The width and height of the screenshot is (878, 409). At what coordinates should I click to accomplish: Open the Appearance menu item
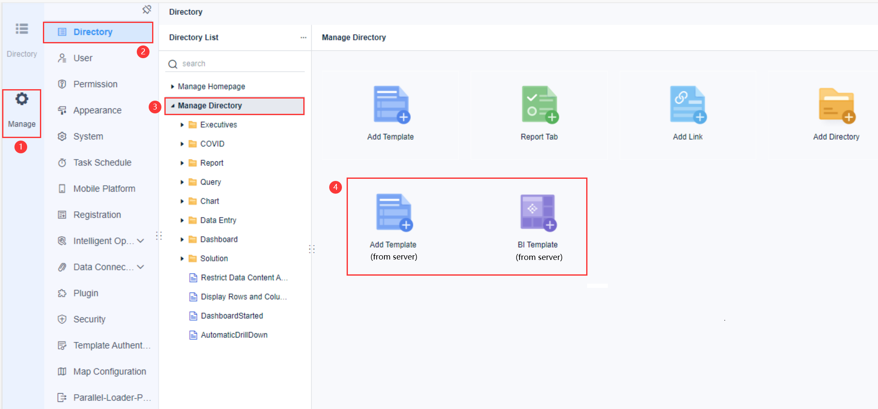point(98,110)
